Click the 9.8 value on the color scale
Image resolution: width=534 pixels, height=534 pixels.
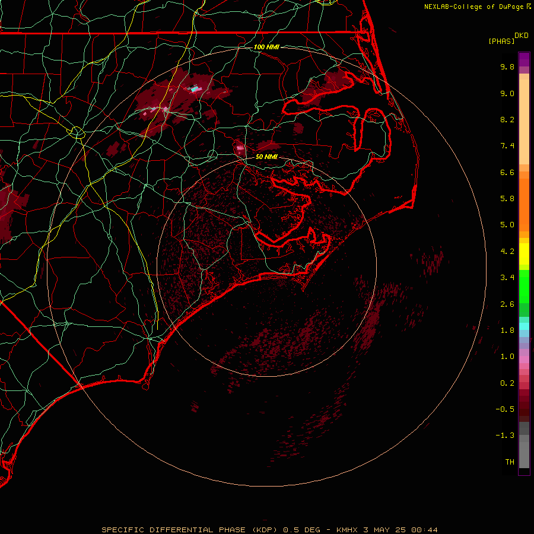pos(507,66)
